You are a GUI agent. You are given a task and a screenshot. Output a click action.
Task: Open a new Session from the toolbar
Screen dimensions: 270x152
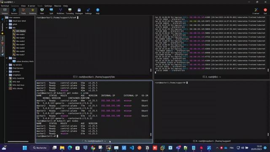click(5, 11)
